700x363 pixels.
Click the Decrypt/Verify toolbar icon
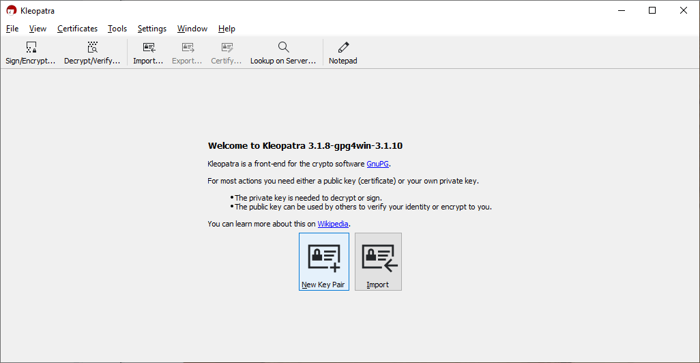pos(92,47)
